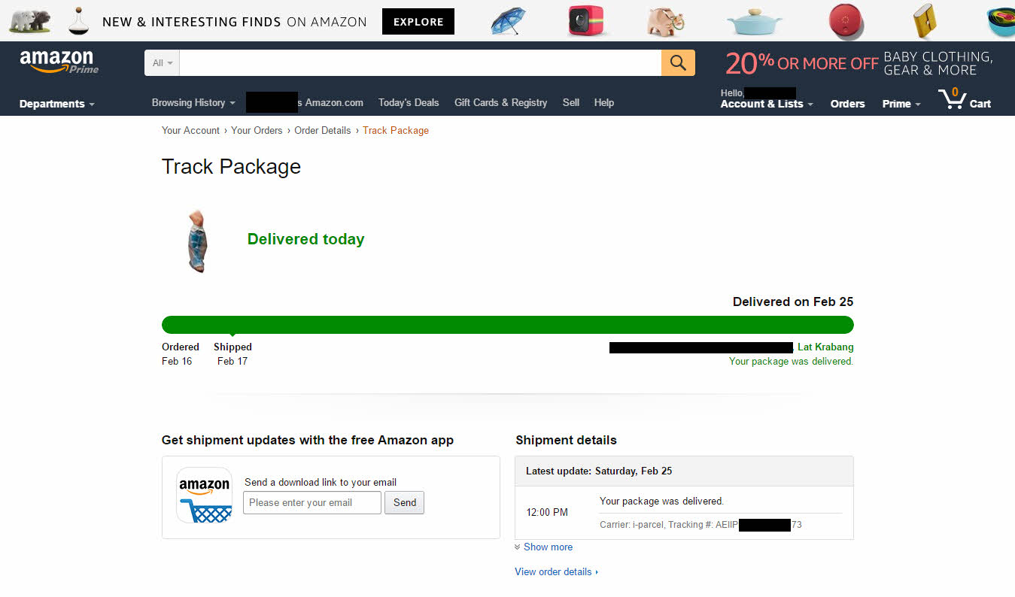Click the blue umbrella product image
The image size is (1015, 597).
(507, 21)
